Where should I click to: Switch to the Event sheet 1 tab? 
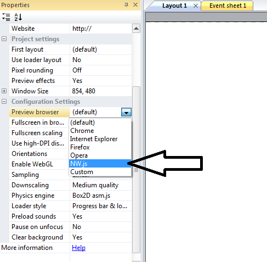point(228,5)
